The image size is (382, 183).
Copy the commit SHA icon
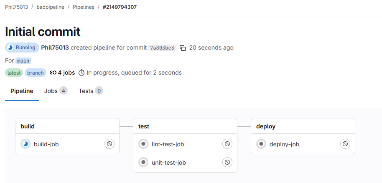click(x=183, y=48)
